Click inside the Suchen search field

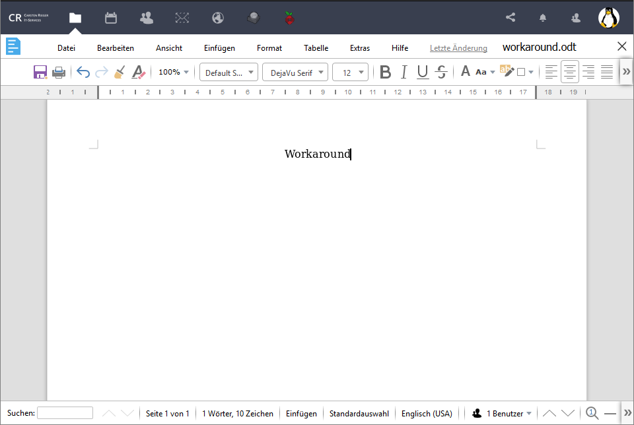[65, 412]
